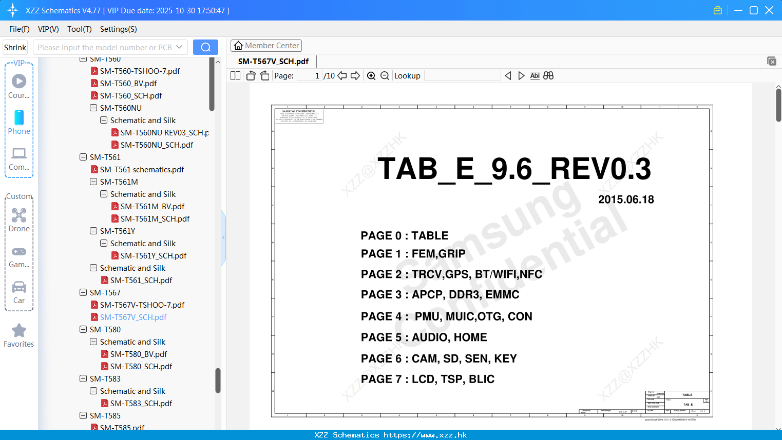This screenshot has width=782, height=440.
Task: Click the SM-T560NU REV03_SCH file
Action: tap(160, 132)
